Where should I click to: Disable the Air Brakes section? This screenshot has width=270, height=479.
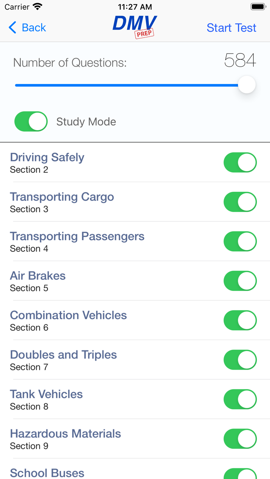click(x=240, y=281)
